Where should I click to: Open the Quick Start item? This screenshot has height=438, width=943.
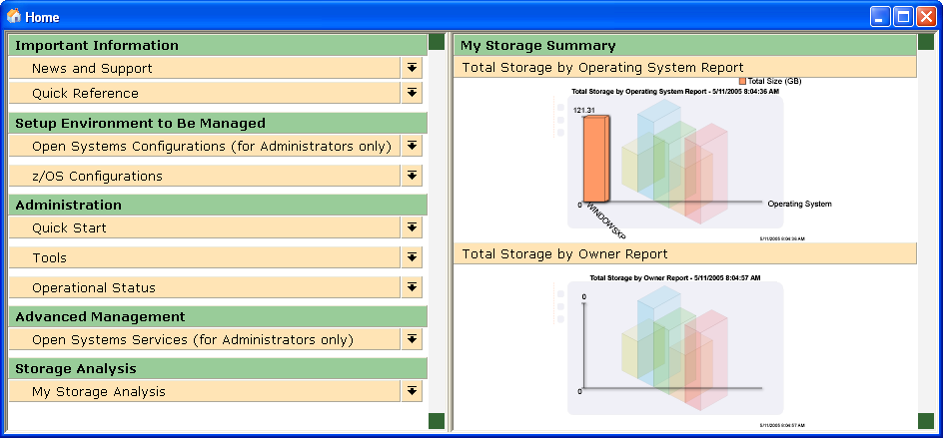69,227
